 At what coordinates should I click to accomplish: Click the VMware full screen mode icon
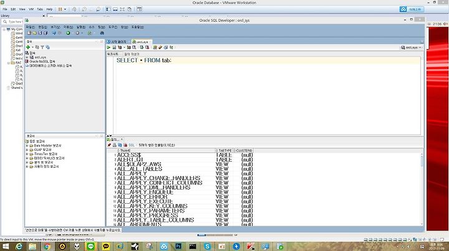[x=122, y=9]
